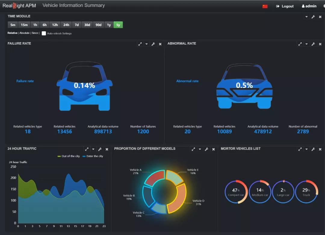Select the 5m time range
This screenshot has height=235, width=325.
point(13,25)
